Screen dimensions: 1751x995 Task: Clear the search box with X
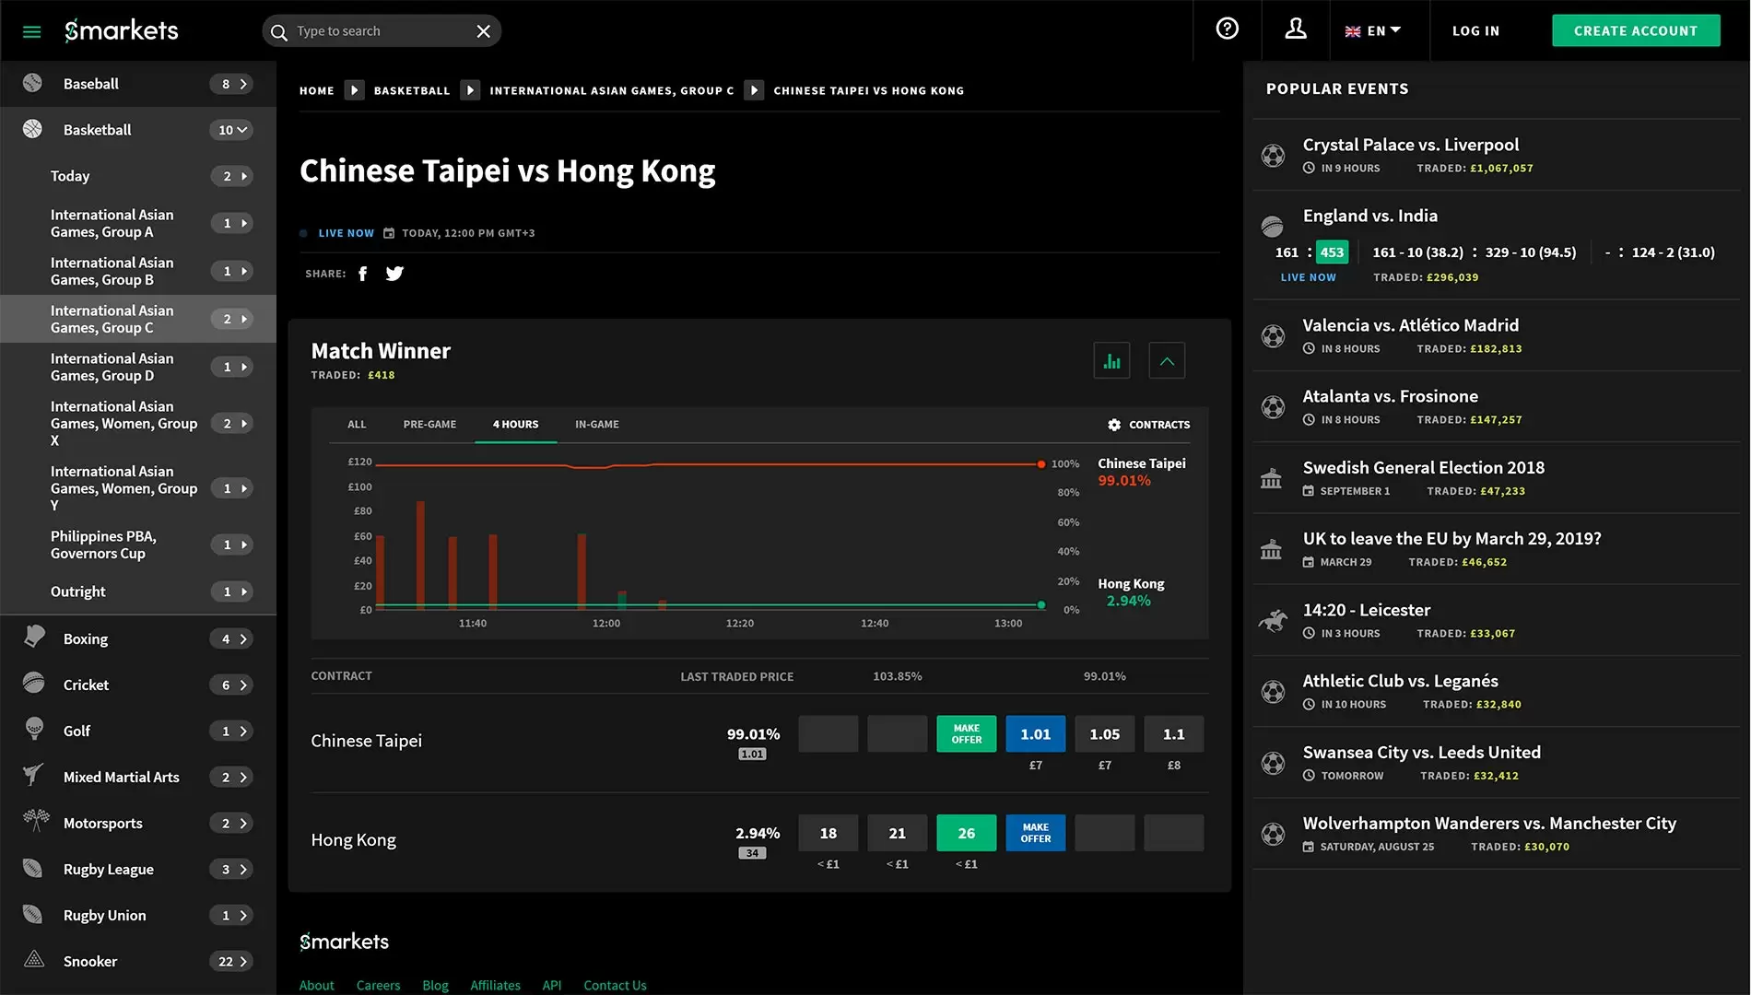pyautogui.click(x=483, y=31)
